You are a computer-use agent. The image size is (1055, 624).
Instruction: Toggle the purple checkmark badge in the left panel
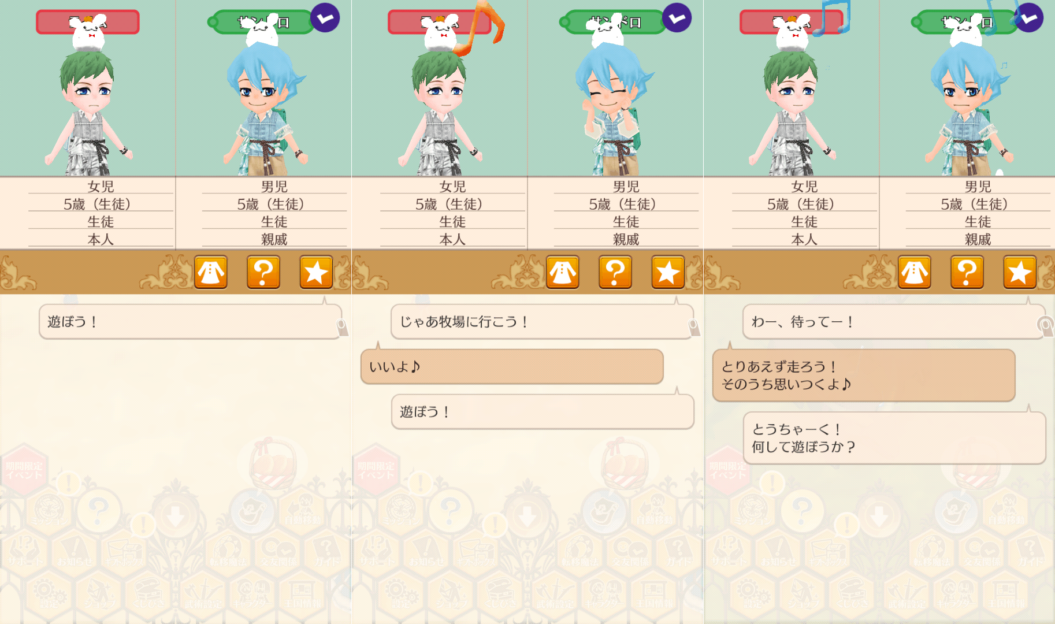pos(325,18)
